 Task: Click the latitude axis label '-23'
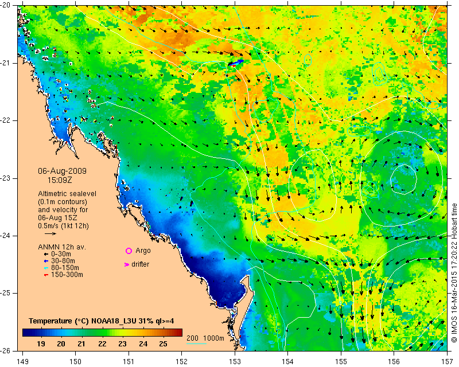tap(5, 178)
